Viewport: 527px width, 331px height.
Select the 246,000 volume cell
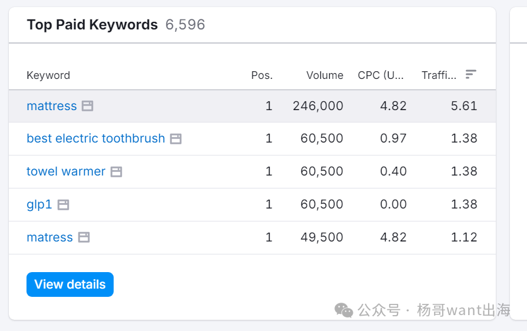click(318, 106)
